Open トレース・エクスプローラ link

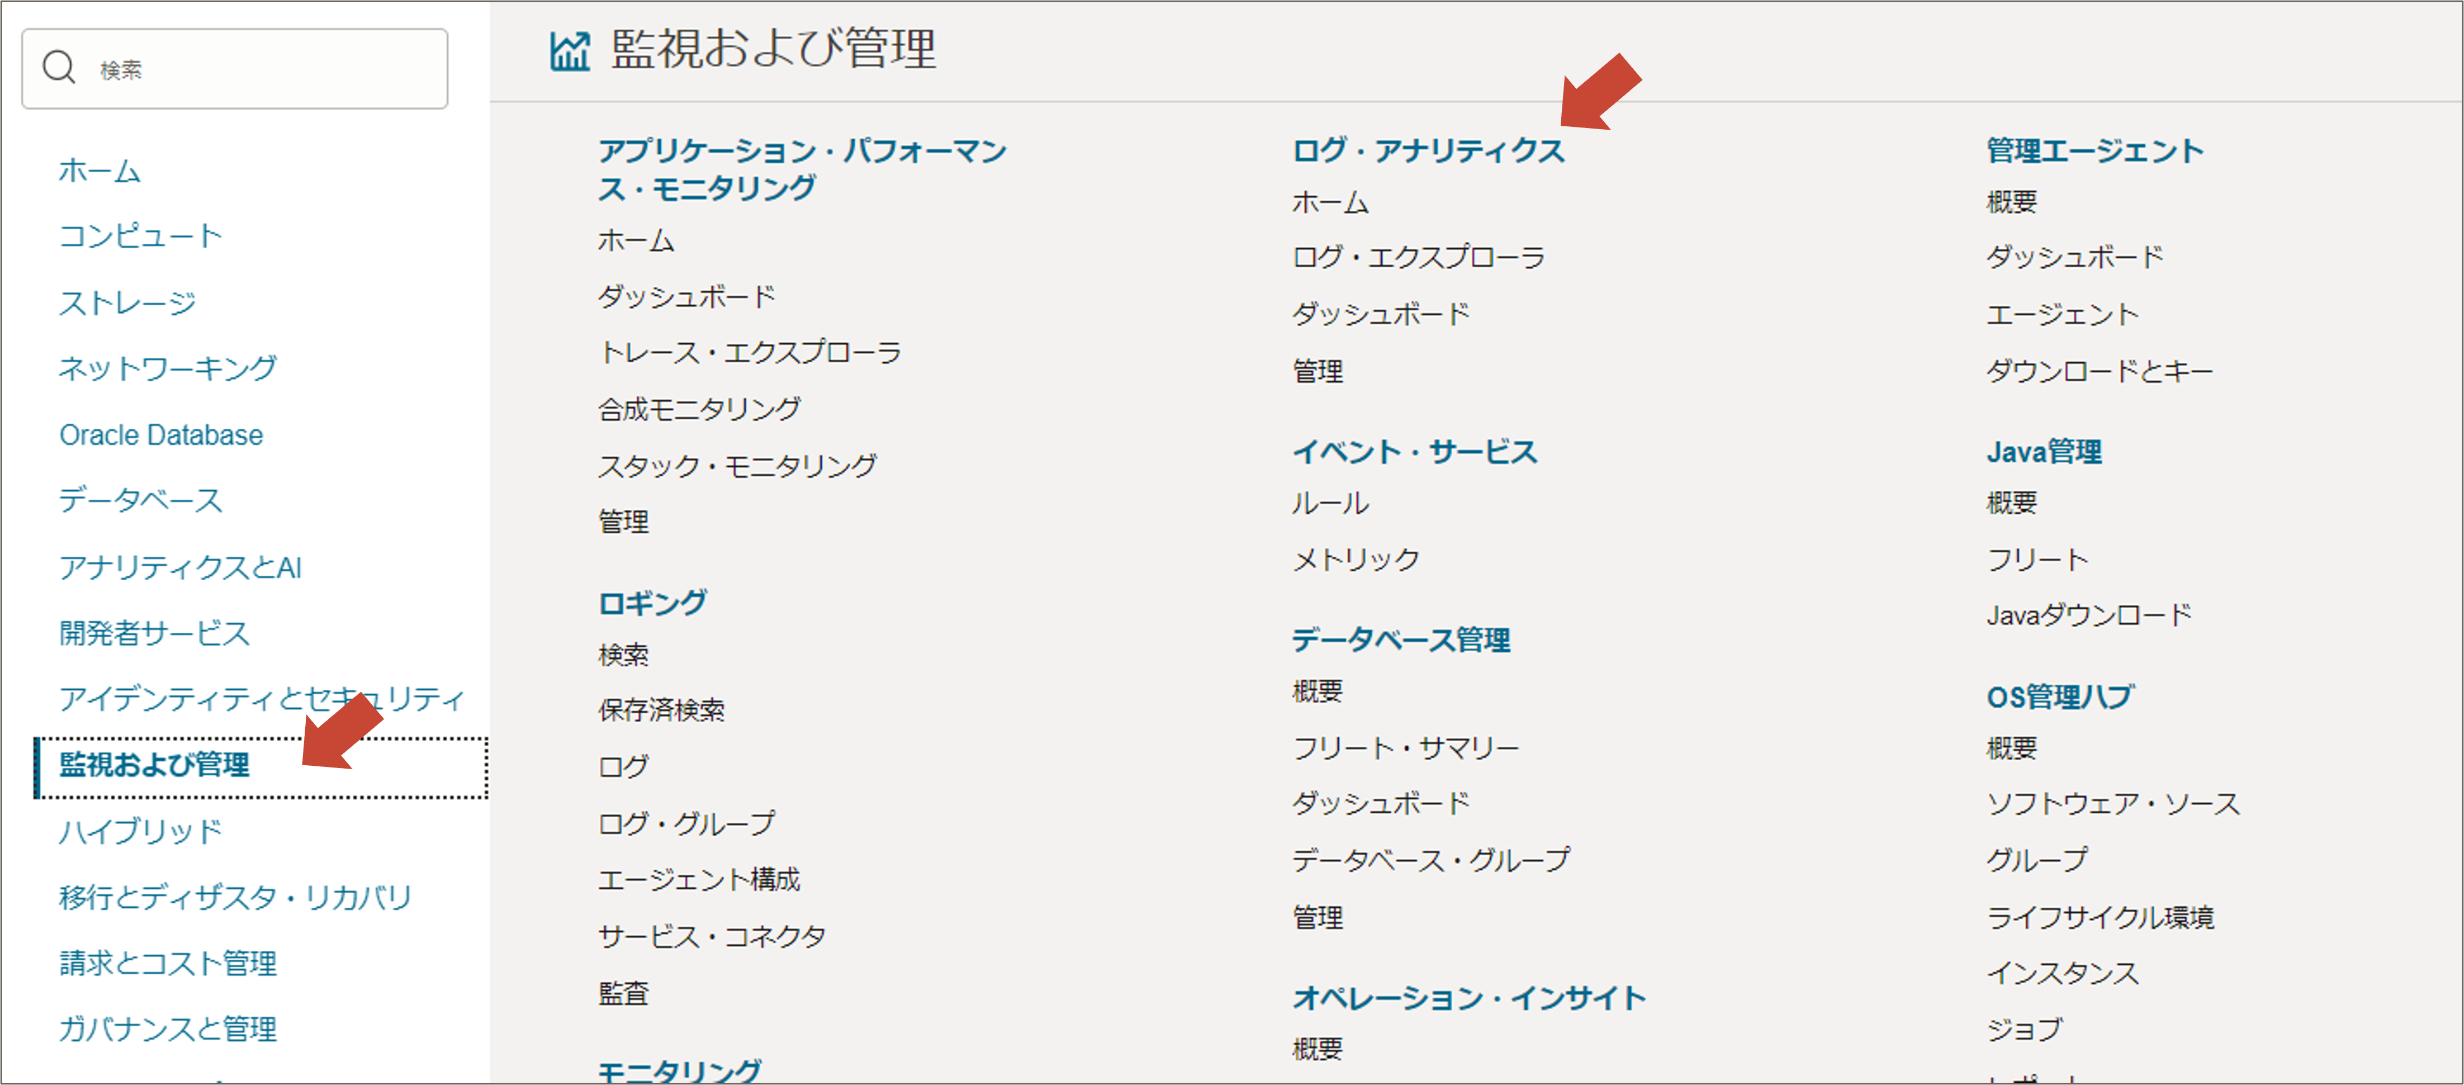(749, 353)
